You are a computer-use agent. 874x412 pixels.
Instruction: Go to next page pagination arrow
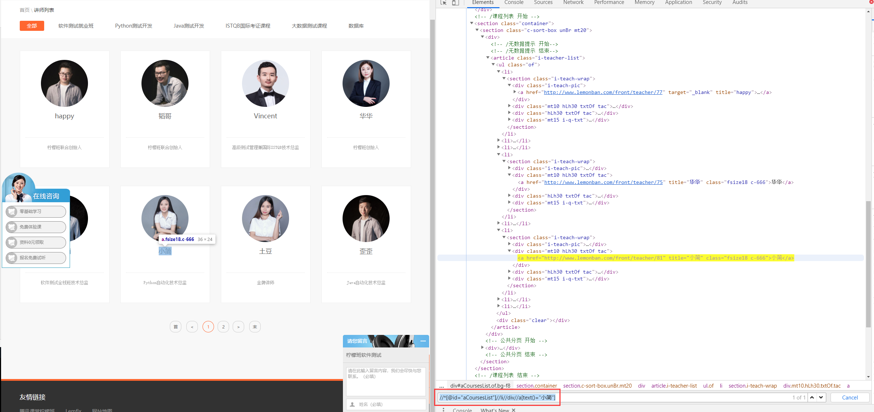pyautogui.click(x=238, y=327)
